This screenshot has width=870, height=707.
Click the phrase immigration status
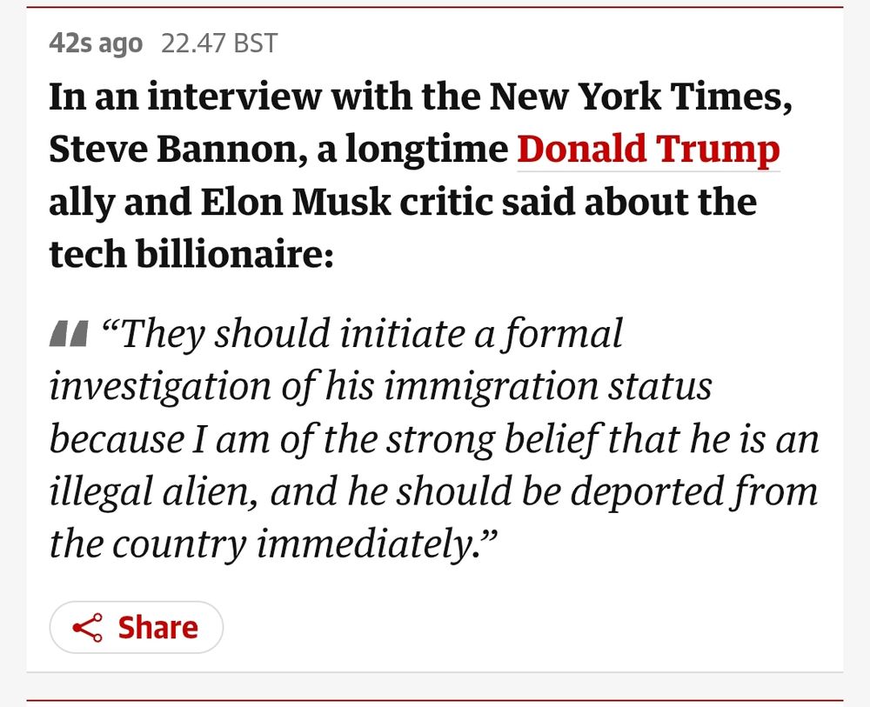click(547, 386)
